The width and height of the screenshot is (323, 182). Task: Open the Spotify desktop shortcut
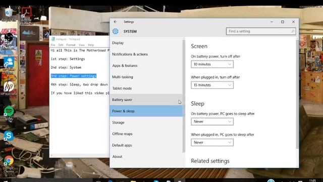click(9, 113)
